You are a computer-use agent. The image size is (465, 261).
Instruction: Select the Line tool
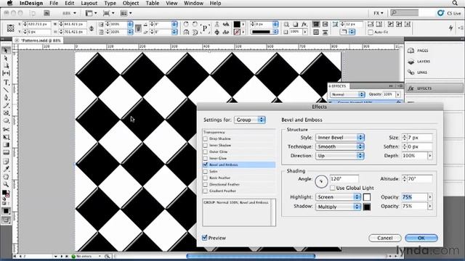(x=6, y=90)
